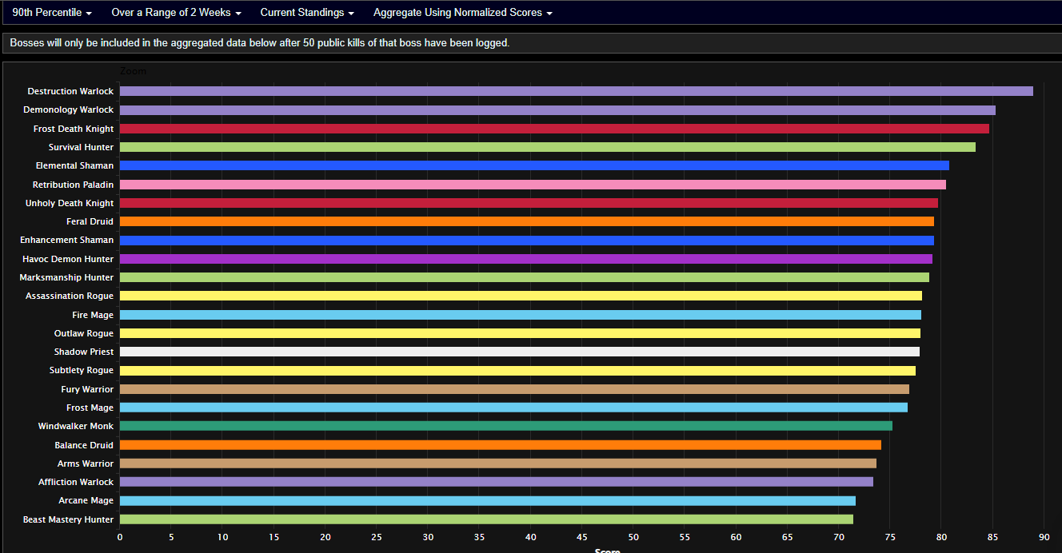The image size is (1062, 553).
Task: Click the Destruction Warlock bar
Action: tap(577, 91)
